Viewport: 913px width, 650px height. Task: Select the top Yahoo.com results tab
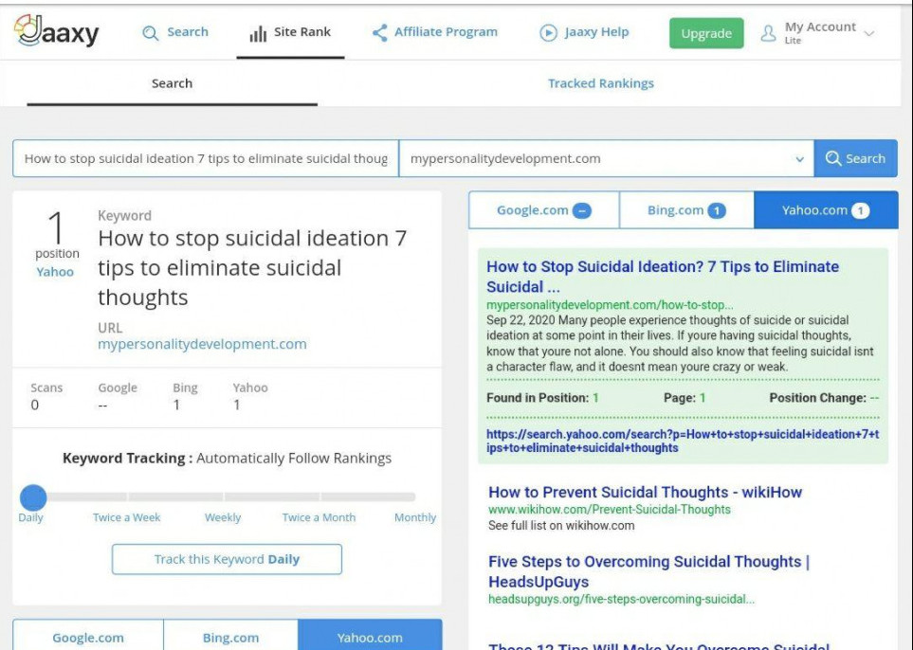pyautogui.click(x=826, y=210)
